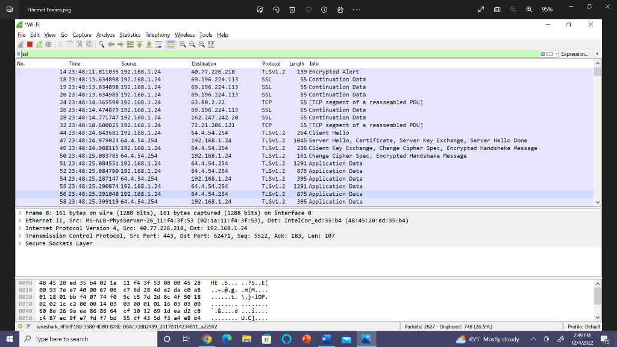
Task: Delete the image using the Photos trash icon
Action: (x=292, y=10)
